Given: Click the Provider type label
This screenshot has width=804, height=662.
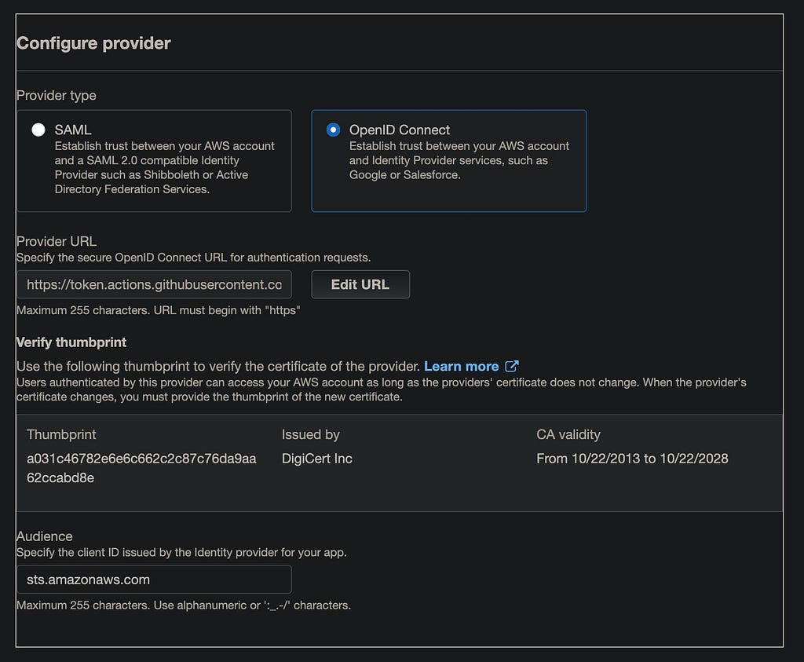Looking at the screenshot, I should pos(57,95).
